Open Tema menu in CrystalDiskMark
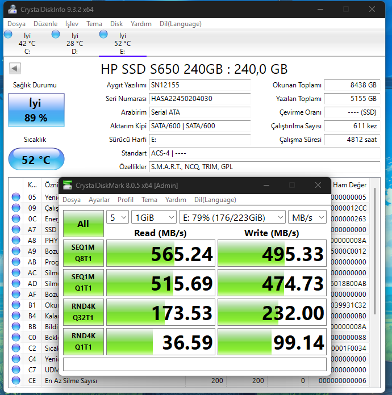This screenshot has width=392, height=395. click(x=149, y=200)
